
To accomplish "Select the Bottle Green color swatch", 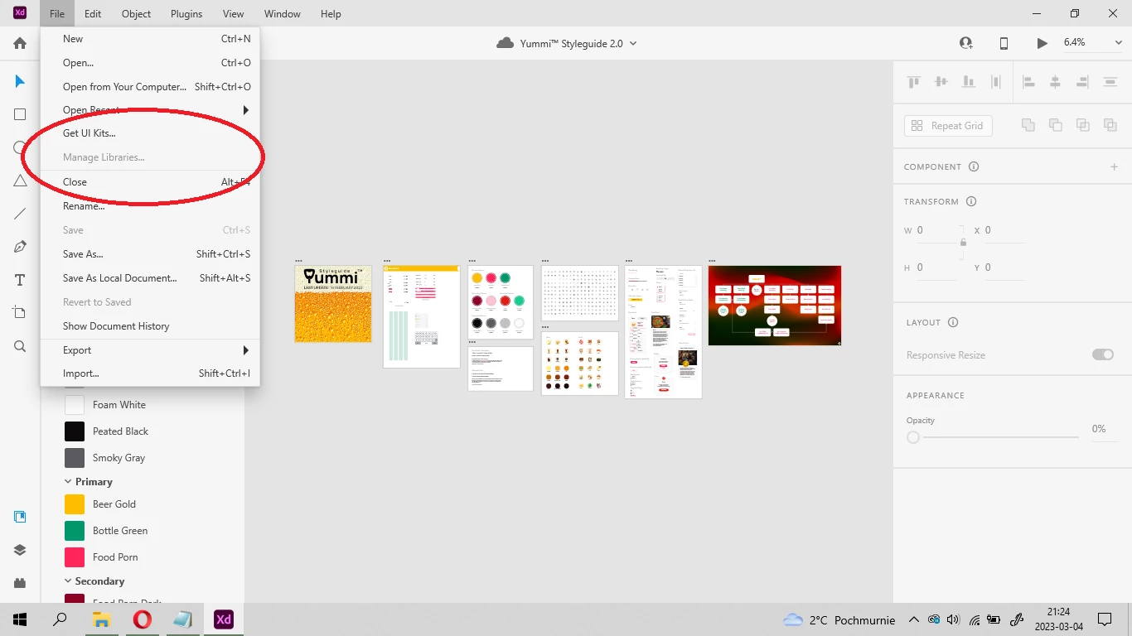I will coord(75,531).
